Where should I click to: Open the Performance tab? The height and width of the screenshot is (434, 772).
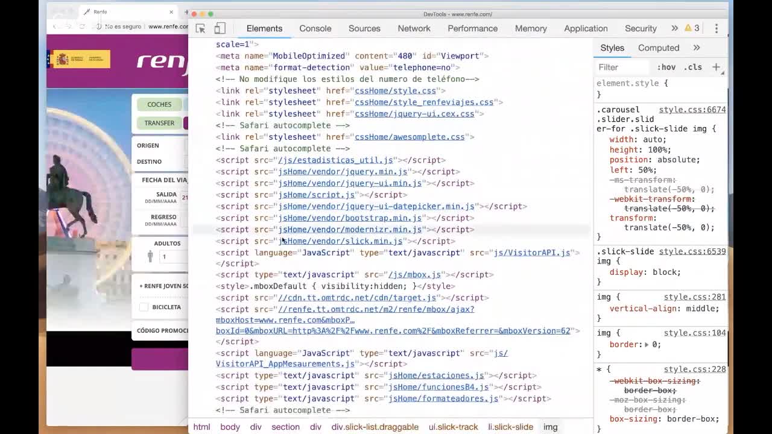pos(472,28)
